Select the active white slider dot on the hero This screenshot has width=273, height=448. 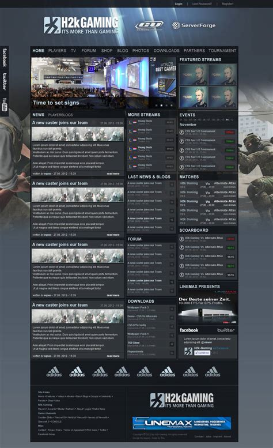161,106
